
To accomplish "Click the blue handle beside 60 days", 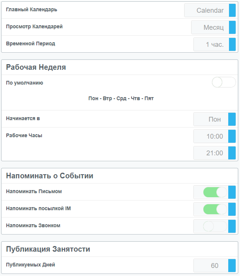I will (x=232, y=266).
